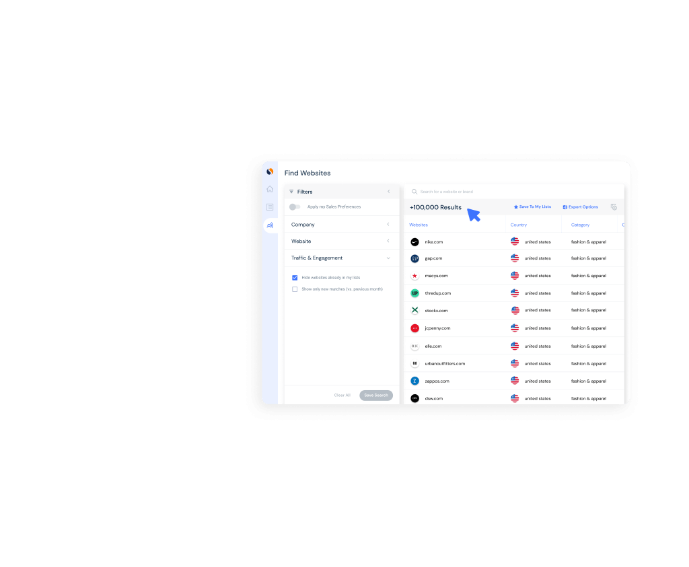Click the Search for a website field

point(514,192)
